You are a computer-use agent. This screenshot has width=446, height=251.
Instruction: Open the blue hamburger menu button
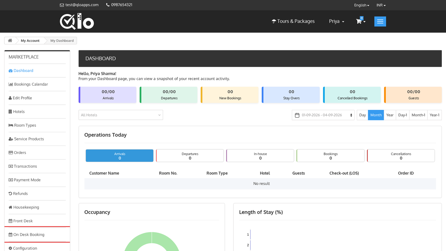380,21
